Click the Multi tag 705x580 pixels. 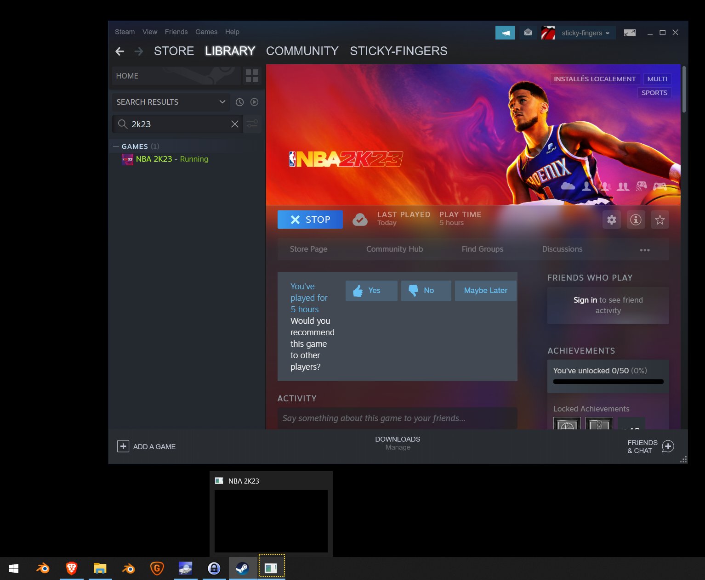pyautogui.click(x=657, y=79)
